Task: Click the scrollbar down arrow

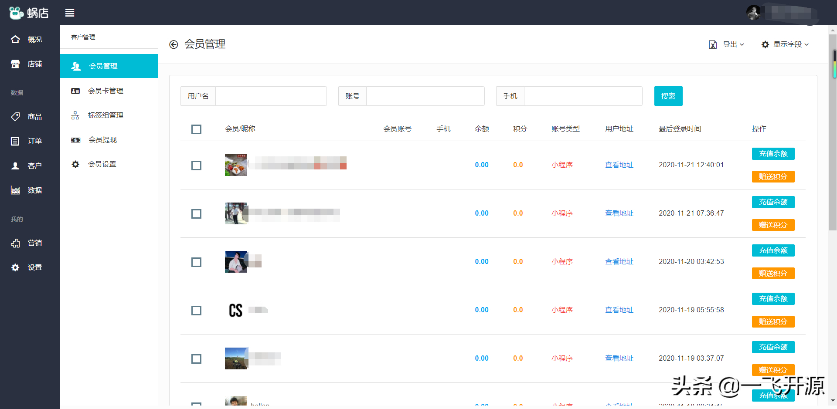Action: point(833,400)
